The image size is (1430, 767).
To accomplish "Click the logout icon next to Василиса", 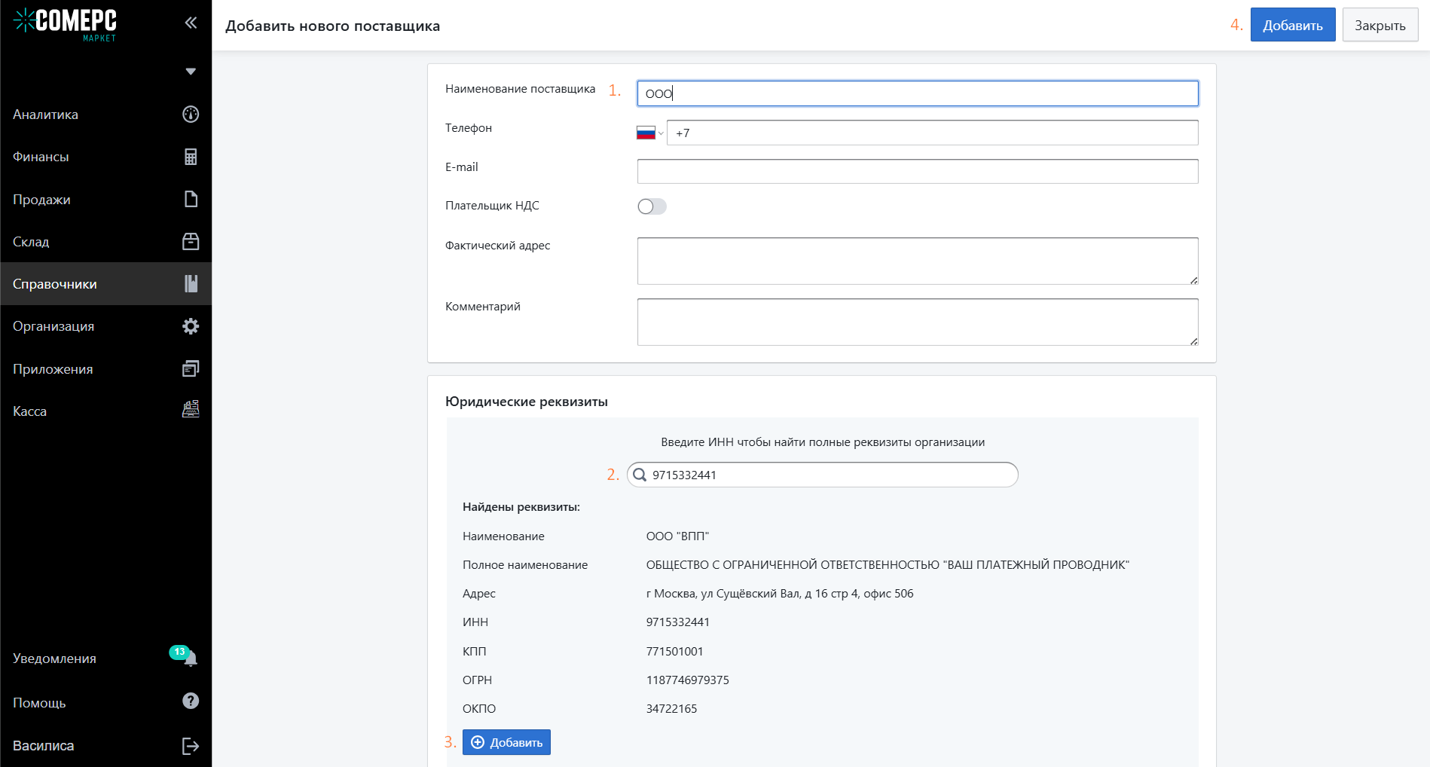I will coord(191,746).
